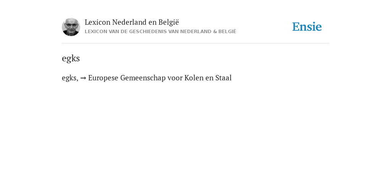Click 'egks,' at the start of the definition

coord(70,78)
